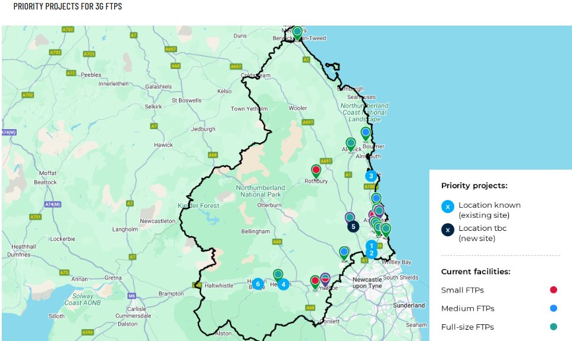The height and width of the screenshot is (341, 572).
Task: Click the 'Town Yetholm' map label
Action: [x=249, y=109]
